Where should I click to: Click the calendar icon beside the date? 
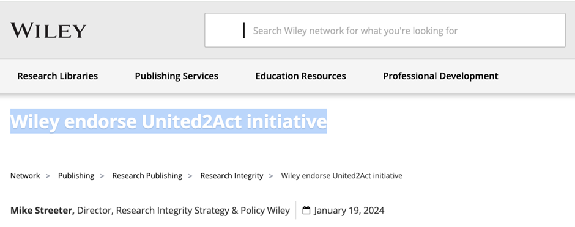[x=306, y=211]
